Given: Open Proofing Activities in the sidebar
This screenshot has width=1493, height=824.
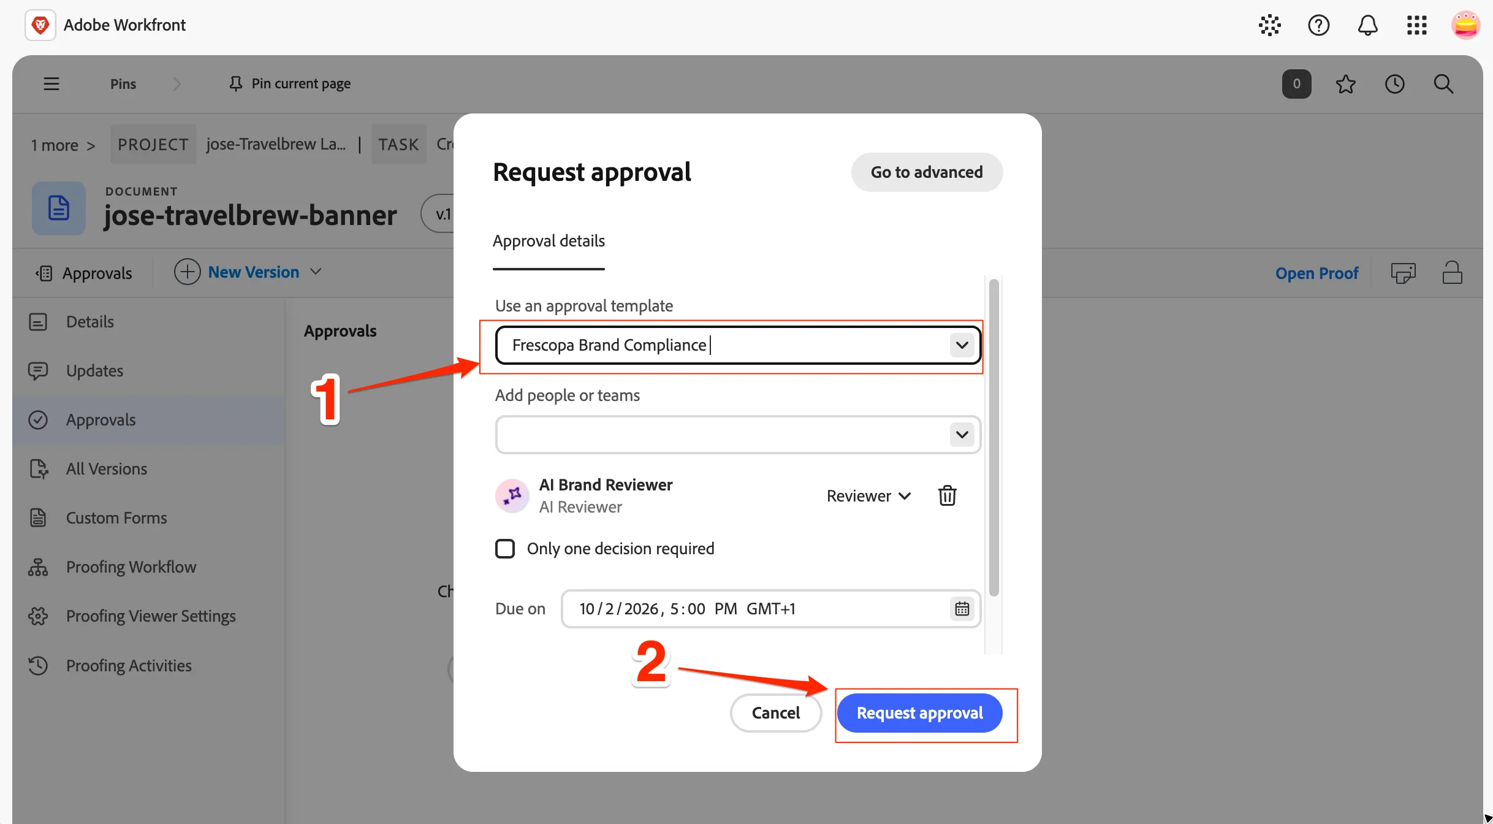Looking at the screenshot, I should [149, 666].
